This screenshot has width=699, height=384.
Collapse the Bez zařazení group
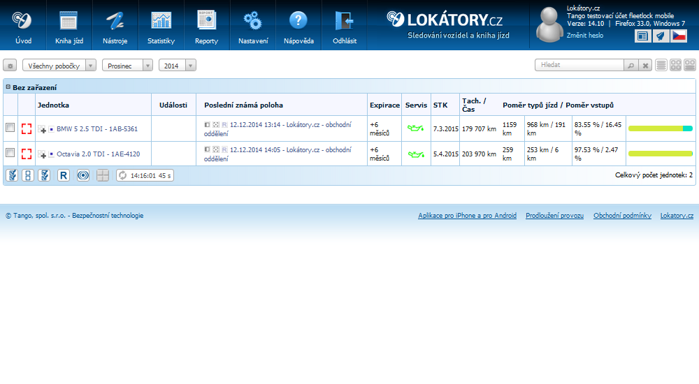click(8, 87)
